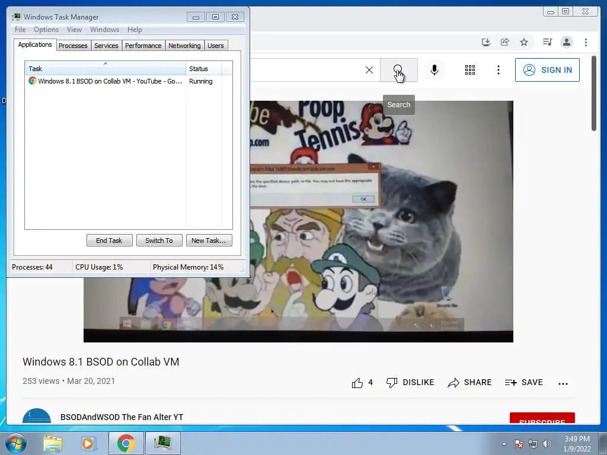This screenshot has height=455, width=607.
Task: Share this page via Chrome share icon
Action: (x=505, y=42)
